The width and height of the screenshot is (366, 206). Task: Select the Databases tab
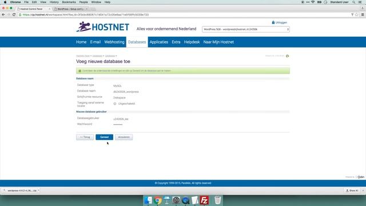tap(137, 42)
